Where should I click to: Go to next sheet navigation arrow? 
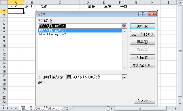tap(11, 108)
